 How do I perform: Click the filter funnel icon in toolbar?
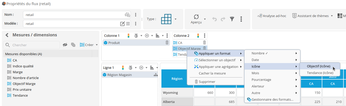click(232, 19)
